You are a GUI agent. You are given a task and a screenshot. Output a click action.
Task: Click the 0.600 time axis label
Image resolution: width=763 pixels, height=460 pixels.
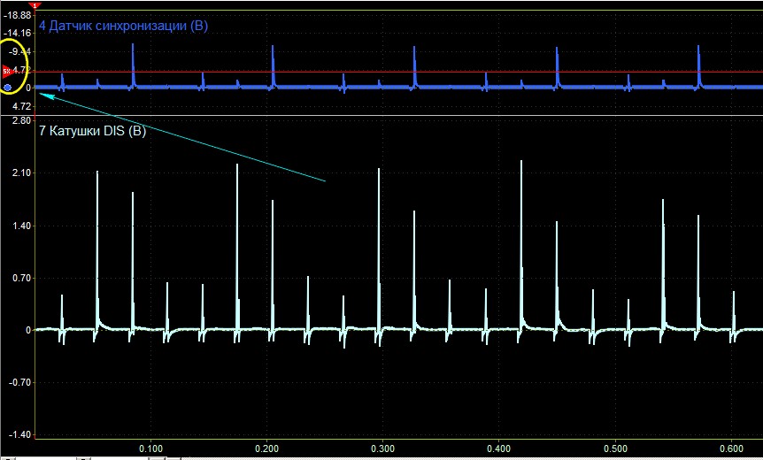731,448
